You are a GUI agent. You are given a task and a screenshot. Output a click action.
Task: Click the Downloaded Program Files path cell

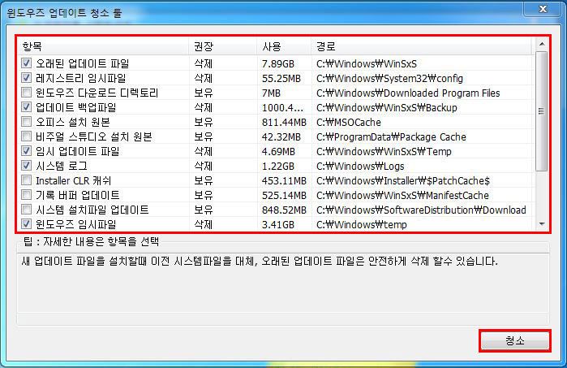pos(408,93)
